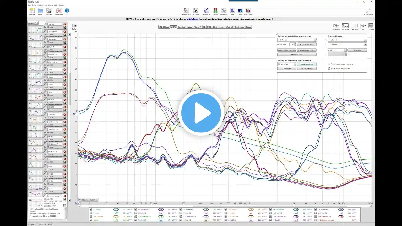
Task: Uncheck the 7: L Mid trace checkbox
Action: click(91, 213)
